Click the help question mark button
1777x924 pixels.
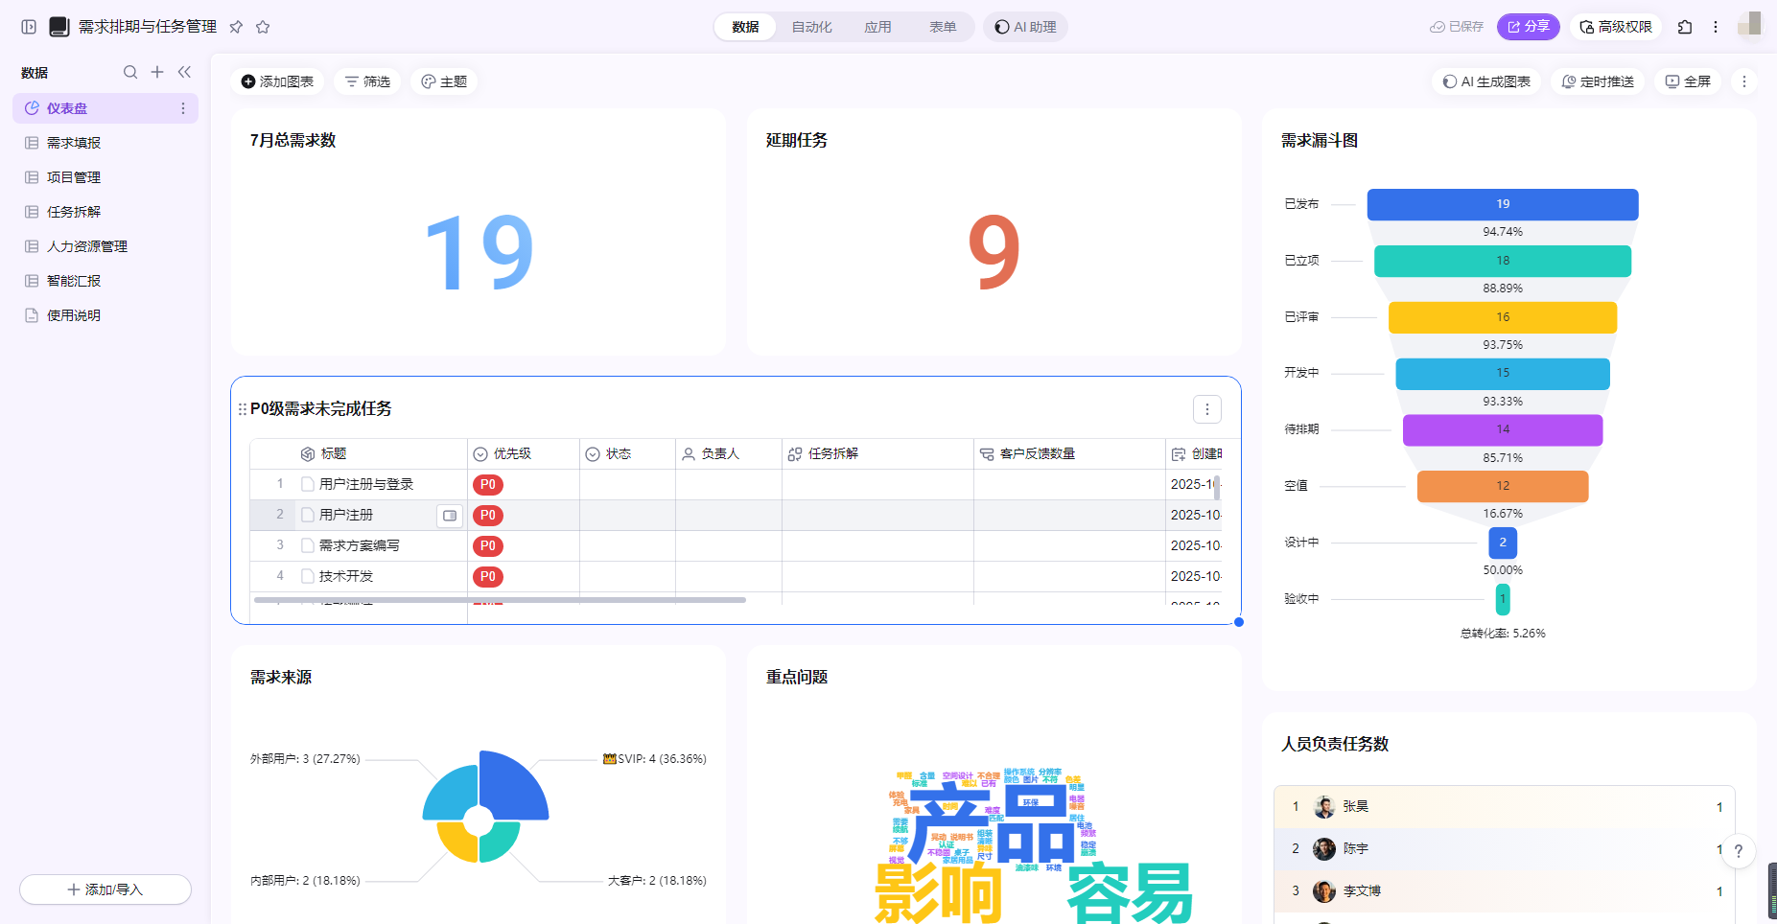point(1738,850)
